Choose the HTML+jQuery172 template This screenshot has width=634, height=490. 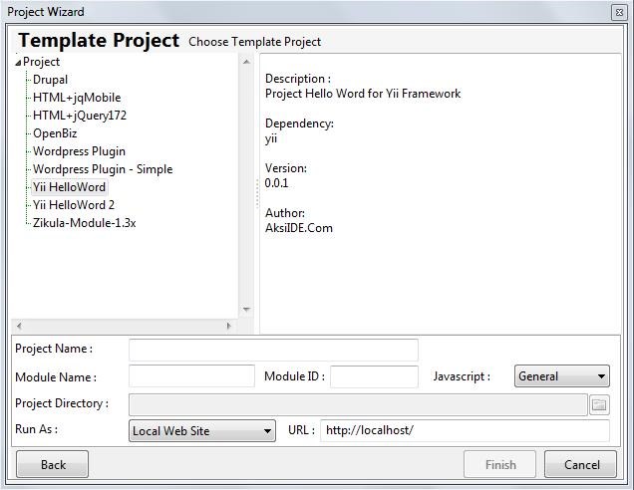(80, 116)
